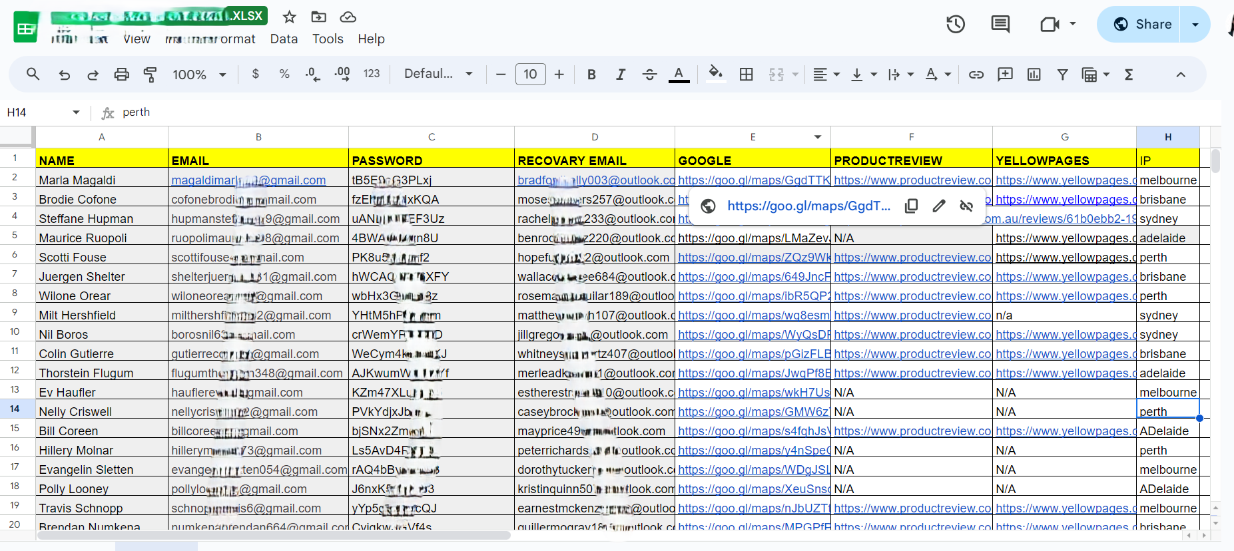Open the Help menu
This screenshot has width=1234, height=551.
point(371,39)
